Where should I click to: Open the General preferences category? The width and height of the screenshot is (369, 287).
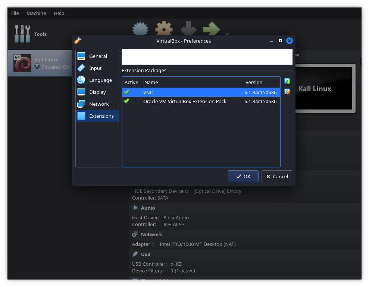pyautogui.click(x=97, y=56)
